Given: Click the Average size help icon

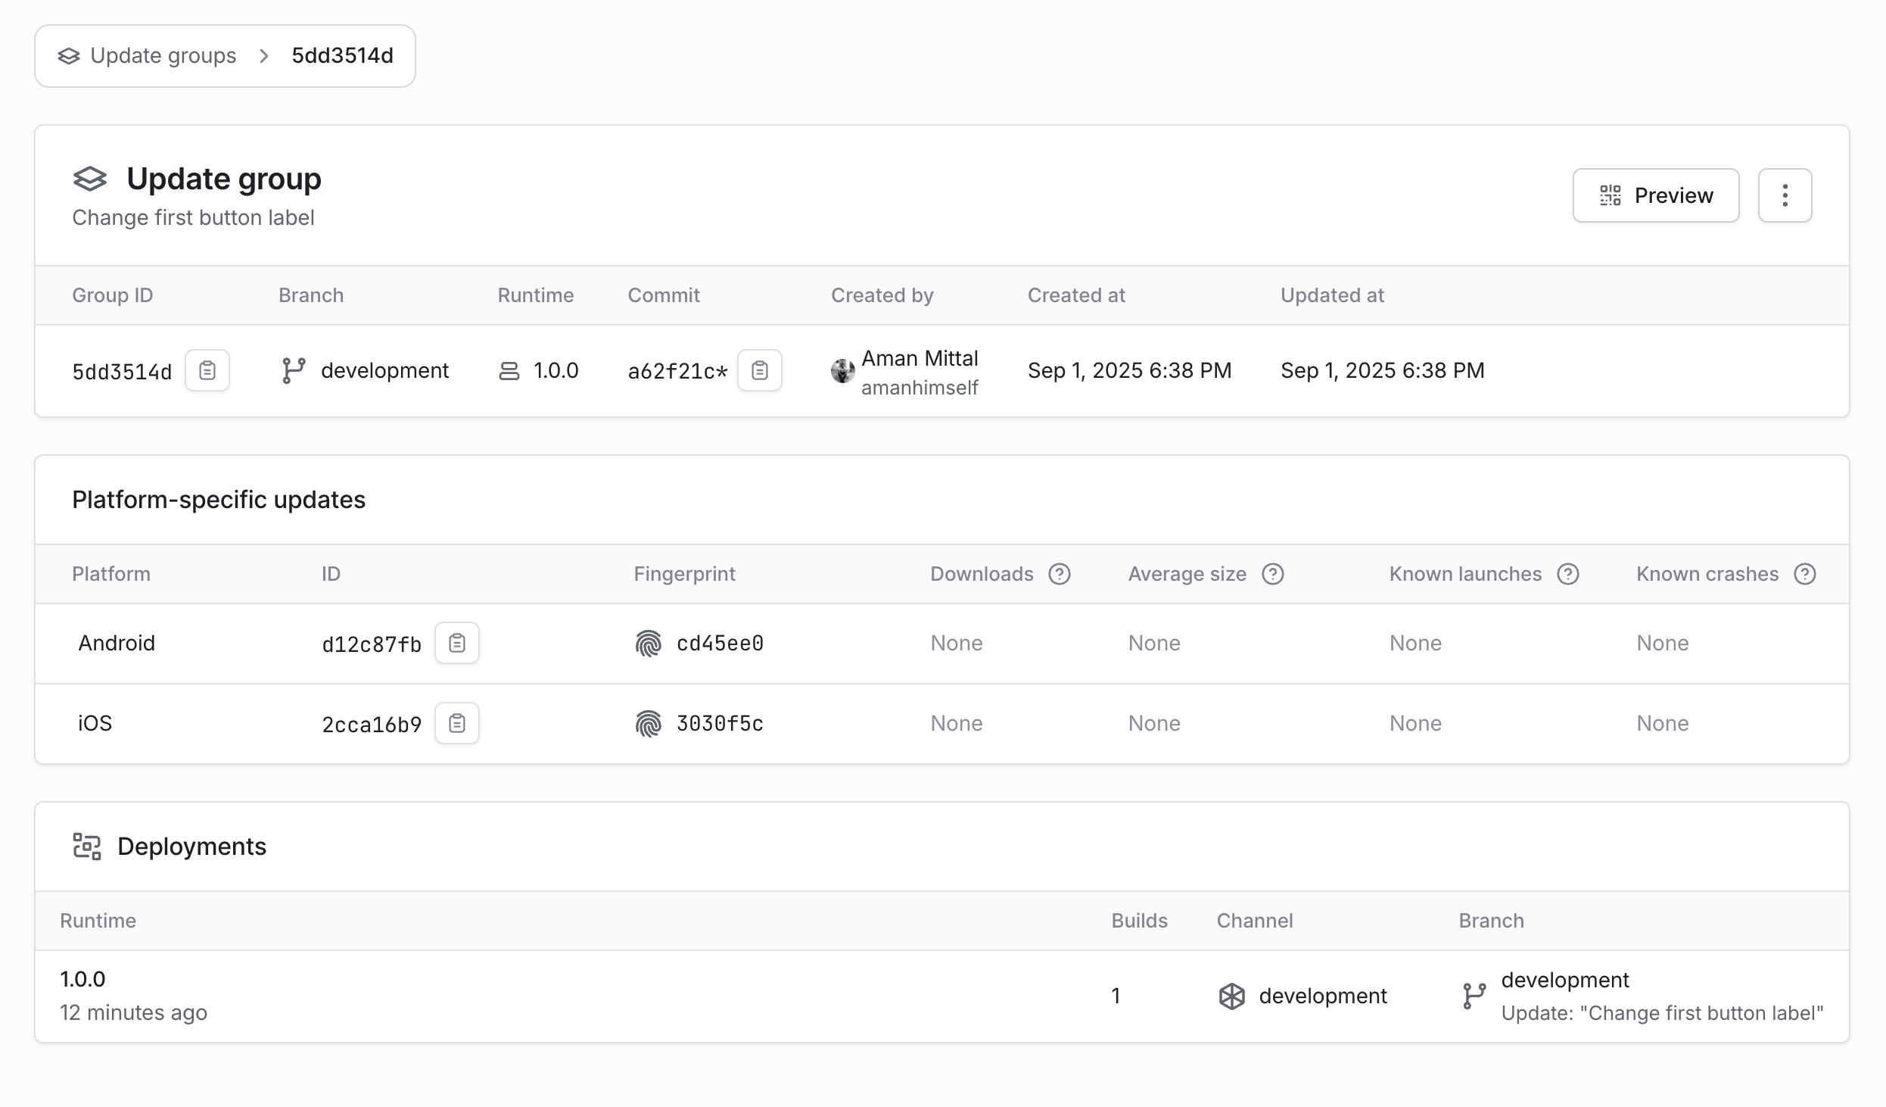Looking at the screenshot, I should 1272,574.
